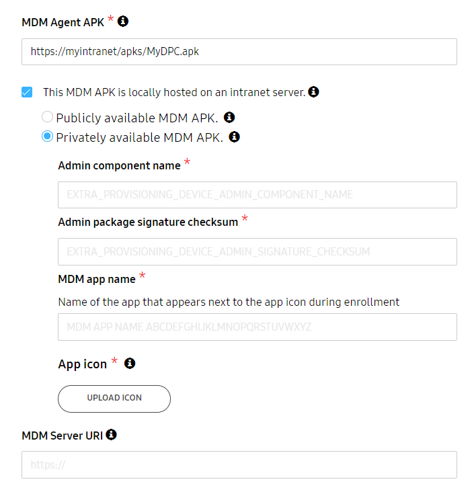Focus the MDM Server URI https field

click(239, 464)
